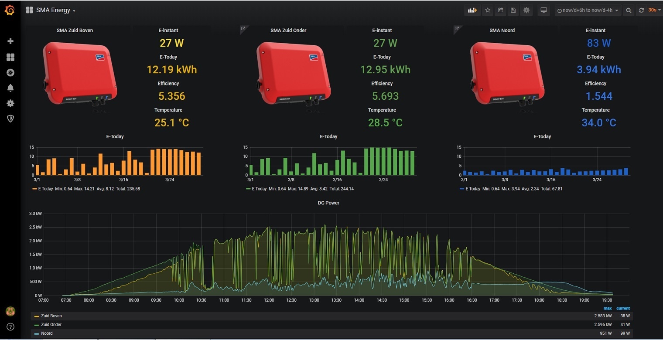663x340 pixels.
Task: Open the SMA Zuid Boven panel title menu
Action: coord(75,31)
